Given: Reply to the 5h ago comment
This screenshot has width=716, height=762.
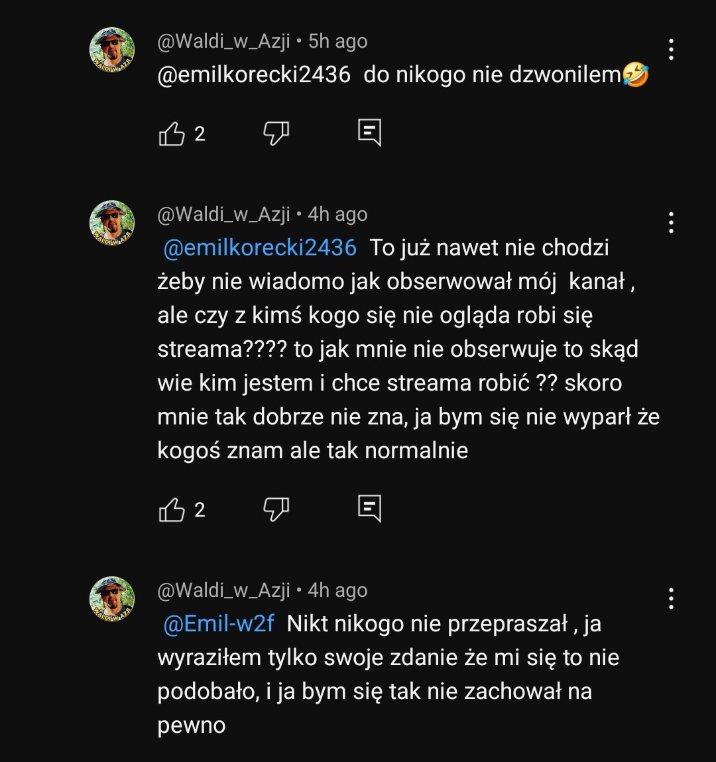Looking at the screenshot, I should click(369, 133).
